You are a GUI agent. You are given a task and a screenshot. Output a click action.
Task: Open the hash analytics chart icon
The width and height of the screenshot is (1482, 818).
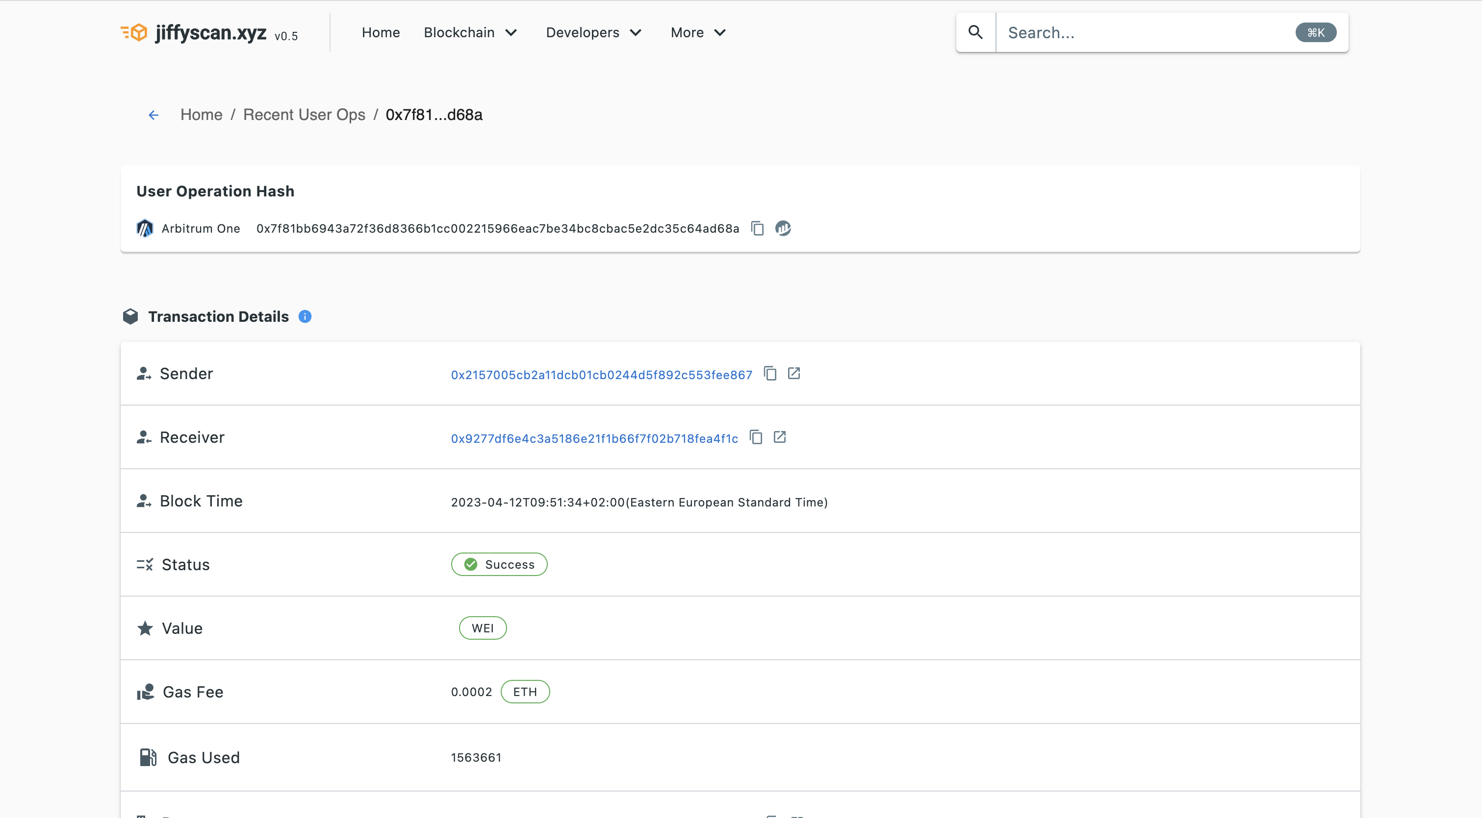pos(782,228)
